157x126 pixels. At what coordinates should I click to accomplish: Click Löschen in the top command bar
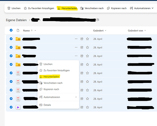click(14, 8)
